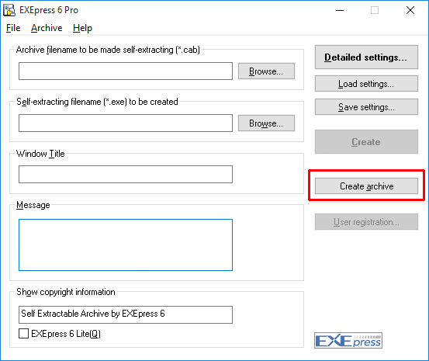Viewport: 429px width, 361px height.
Task: Browse for the .cab archive file
Action: coord(266,71)
